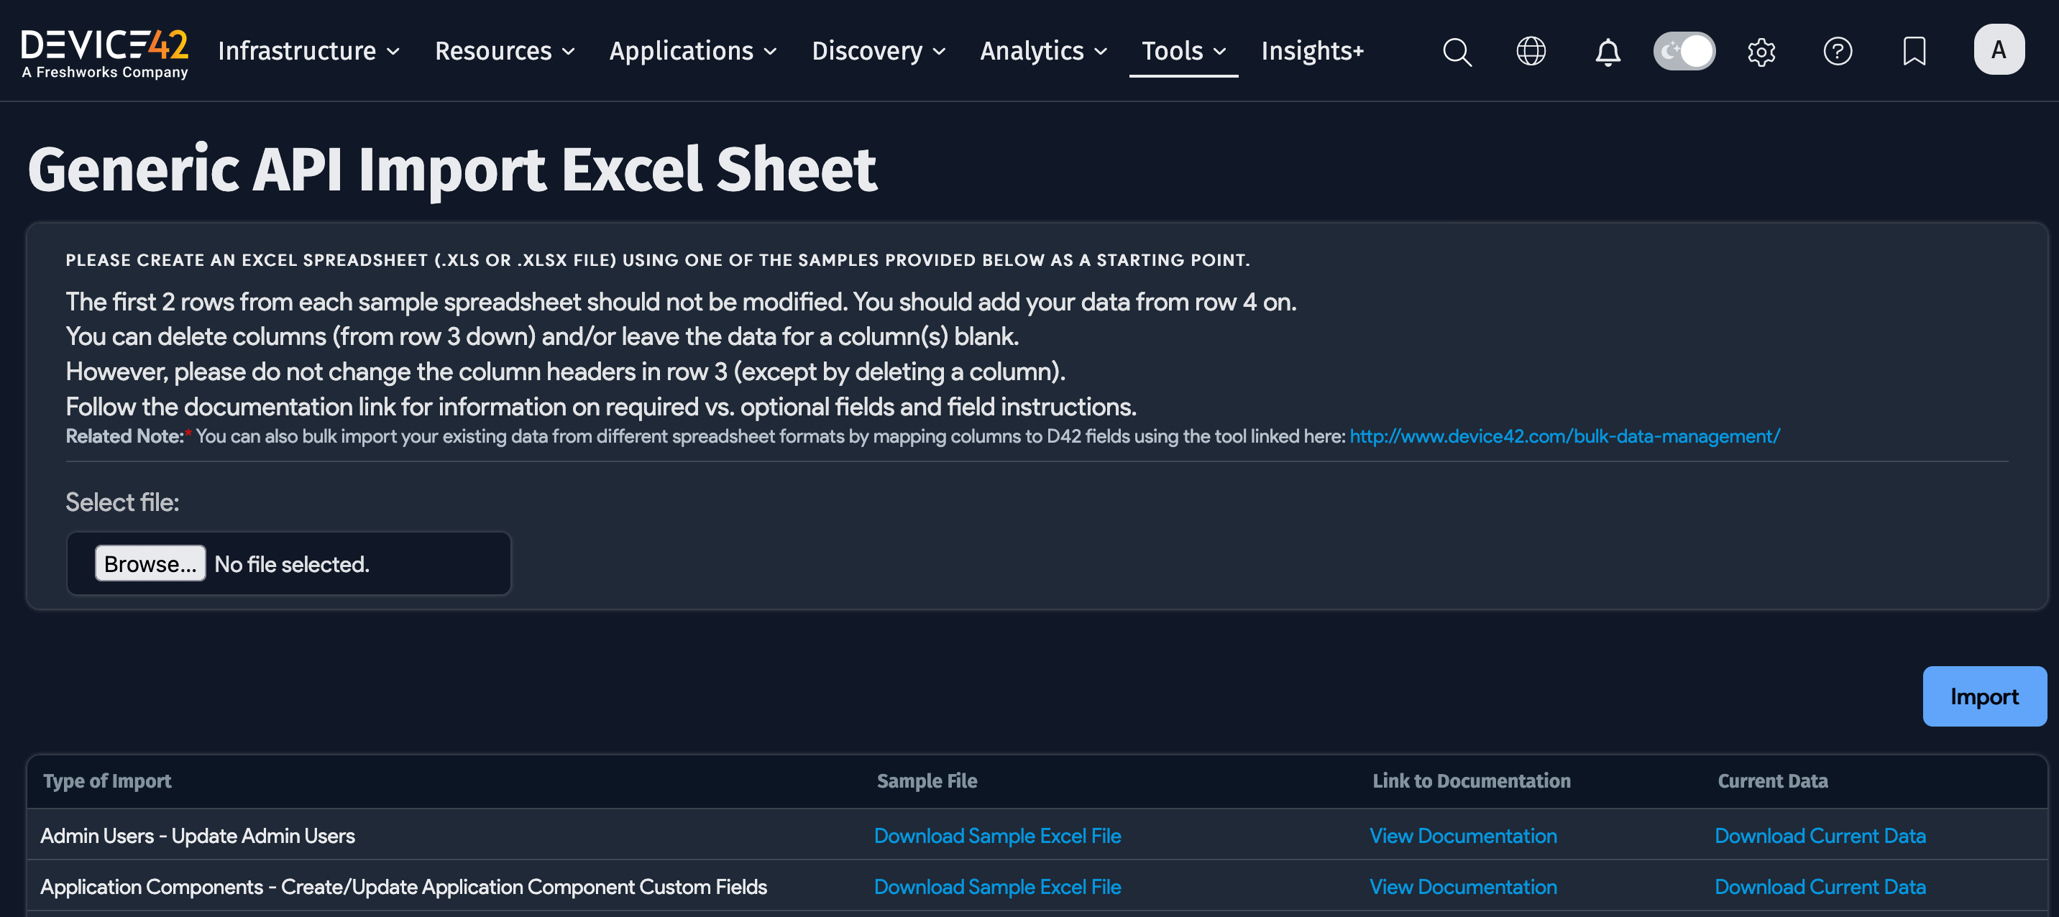This screenshot has height=917, width=2059.
Task: Click the blue Import button
Action: point(1984,696)
